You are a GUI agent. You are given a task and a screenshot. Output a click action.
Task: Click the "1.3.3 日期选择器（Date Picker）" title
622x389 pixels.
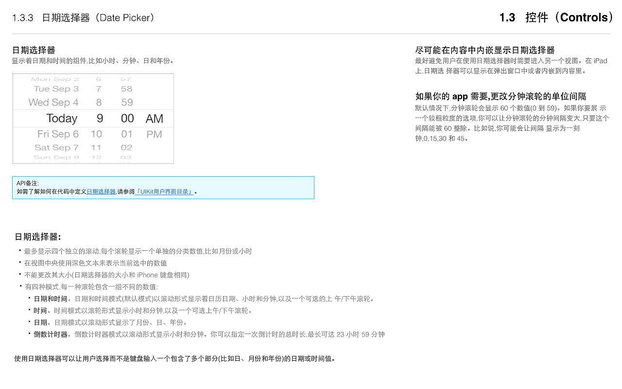(x=83, y=18)
